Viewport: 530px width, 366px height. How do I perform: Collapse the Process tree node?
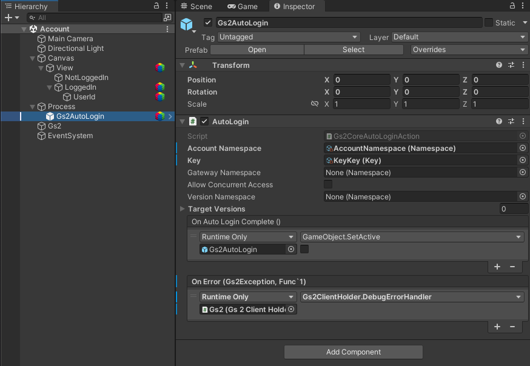[x=33, y=107]
